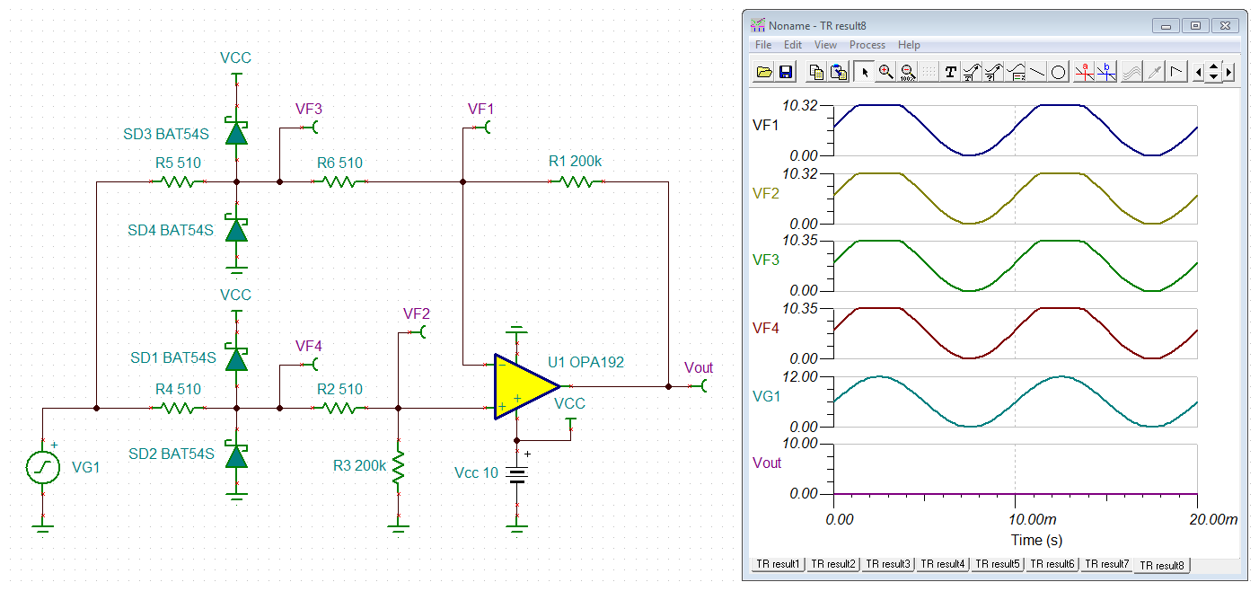The image size is (1259, 591).
Task: Click the zoom 100% magnifier icon
Action: [907, 72]
